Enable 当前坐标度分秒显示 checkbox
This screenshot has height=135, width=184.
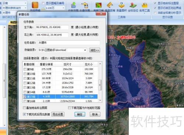(155, 13)
